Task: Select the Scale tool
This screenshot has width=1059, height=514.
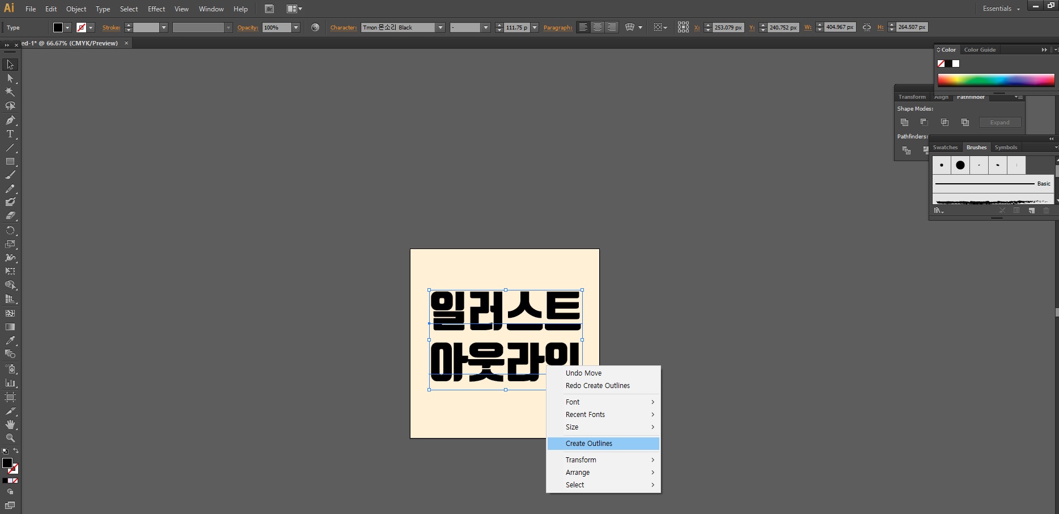Action: tap(10, 244)
